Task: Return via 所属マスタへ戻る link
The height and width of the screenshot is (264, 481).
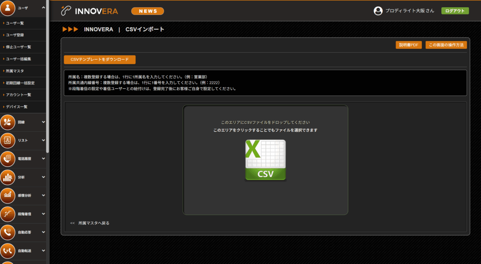Action: (93, 223)
